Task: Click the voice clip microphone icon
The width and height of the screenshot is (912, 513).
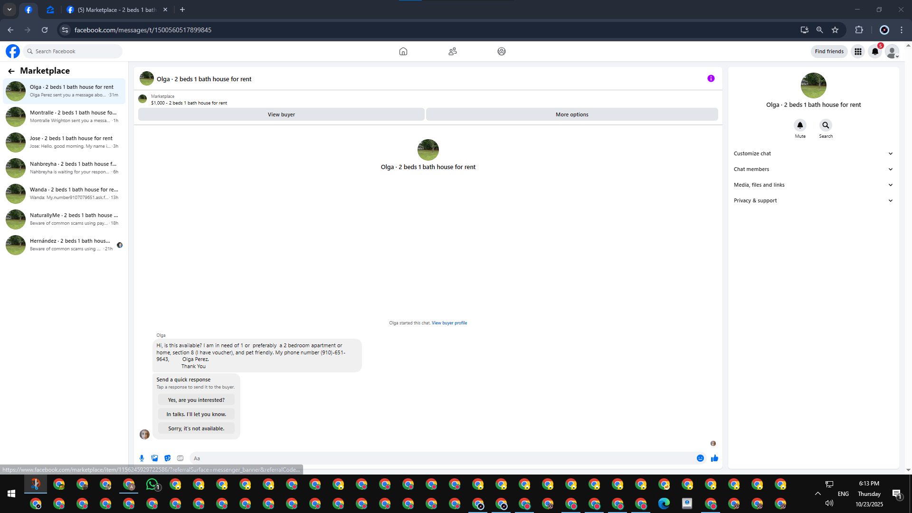Action: pos(142,458)
